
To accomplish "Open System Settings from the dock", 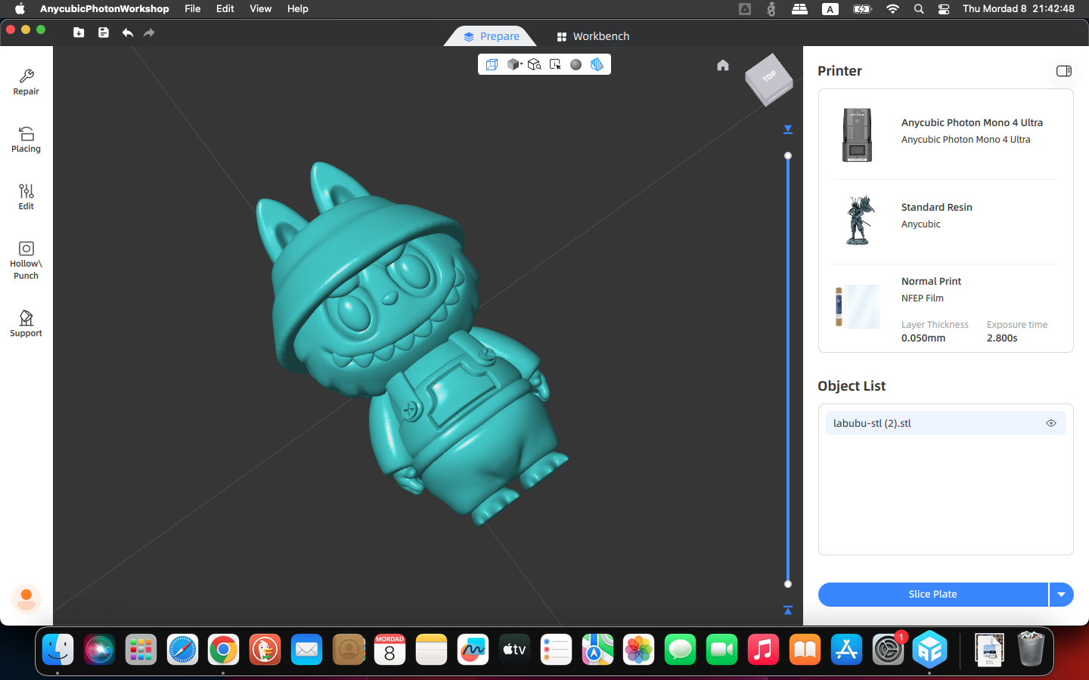I will pyautogui.click(x=888, y=649).
